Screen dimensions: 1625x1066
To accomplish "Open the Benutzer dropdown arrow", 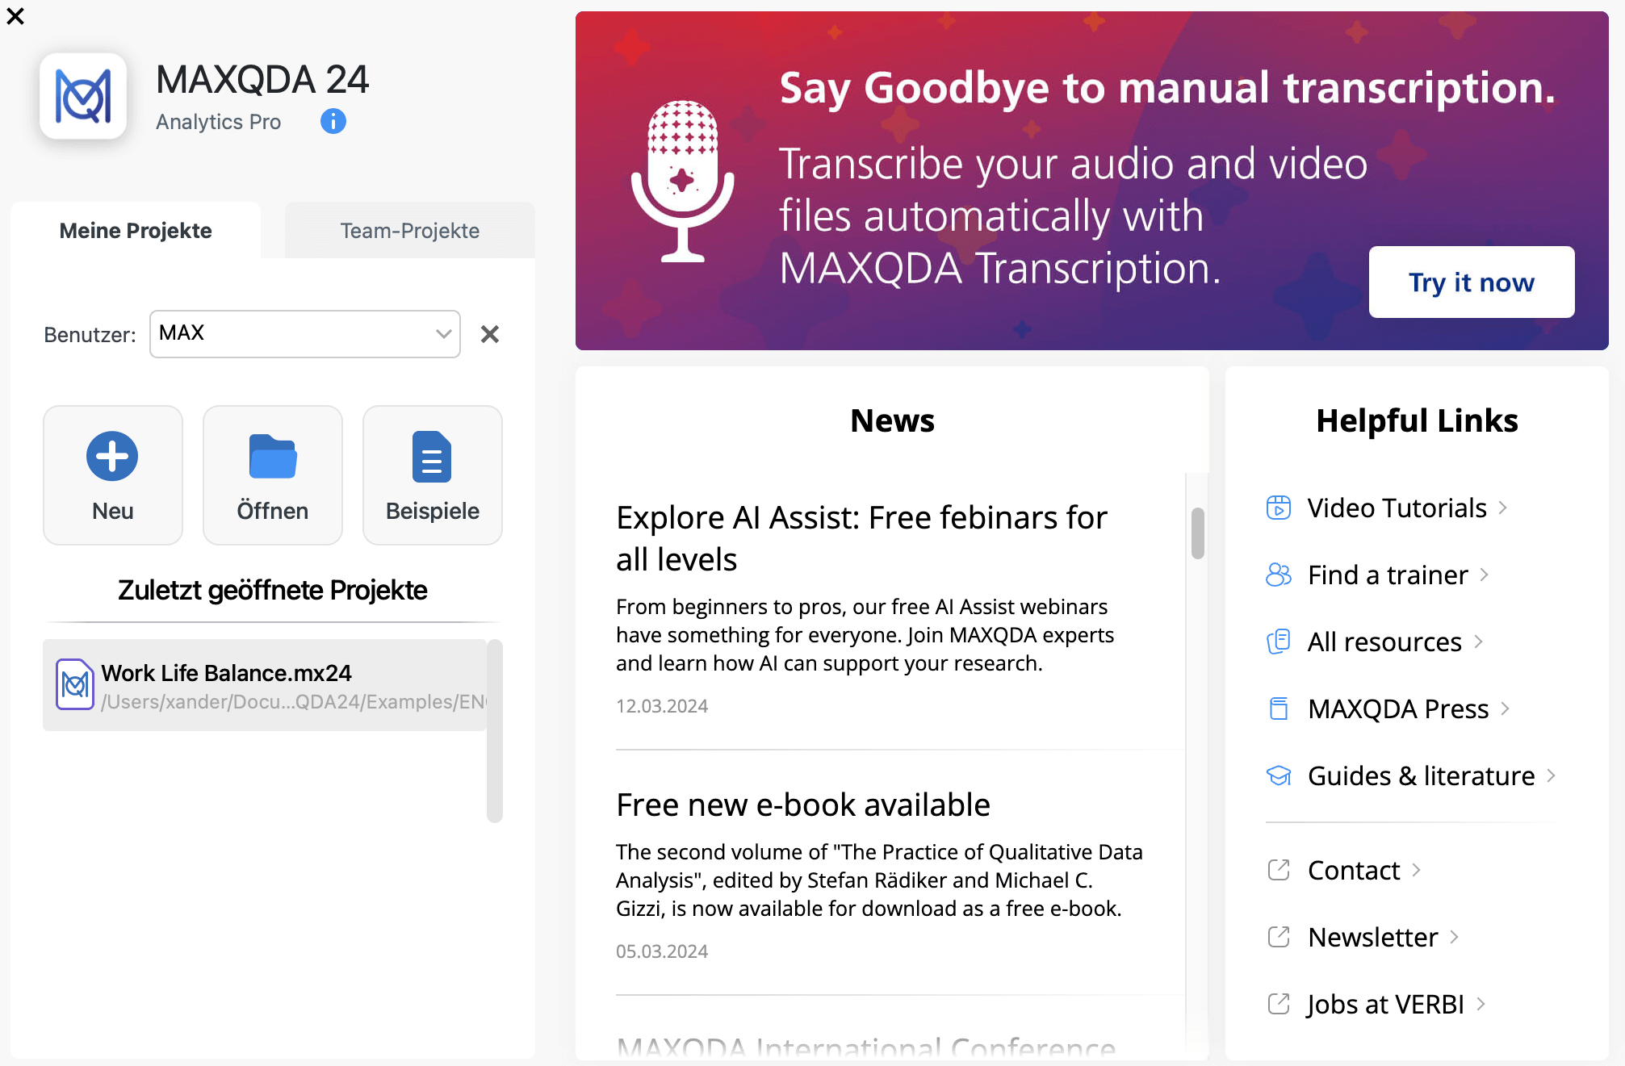I will click(443, 334).
